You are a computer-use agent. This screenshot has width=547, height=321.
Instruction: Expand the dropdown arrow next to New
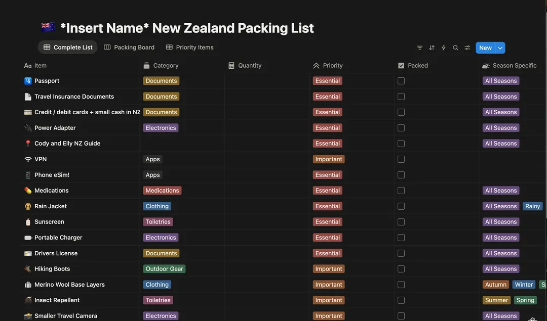(x=500, y=48)
